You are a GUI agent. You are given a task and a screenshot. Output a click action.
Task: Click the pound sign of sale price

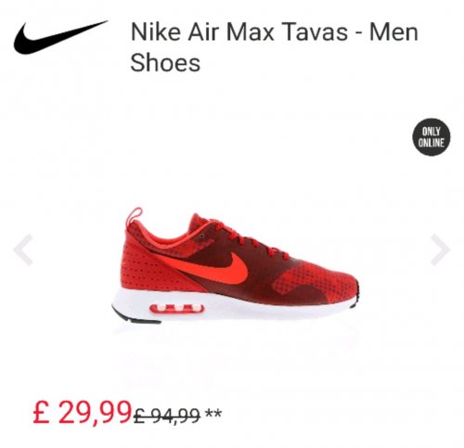click(41, 412)
